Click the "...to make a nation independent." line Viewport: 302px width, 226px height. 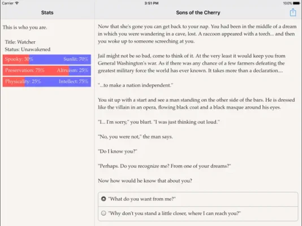click(x=135, y=85)
